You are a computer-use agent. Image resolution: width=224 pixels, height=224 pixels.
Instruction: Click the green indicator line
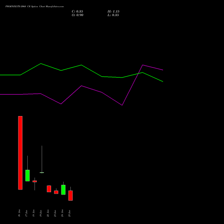click(82, 65)
